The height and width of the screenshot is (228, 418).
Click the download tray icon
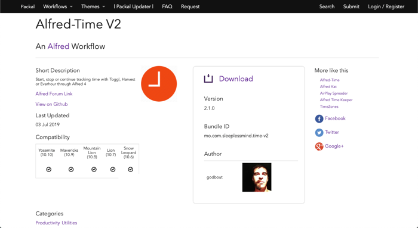[208, 79]
